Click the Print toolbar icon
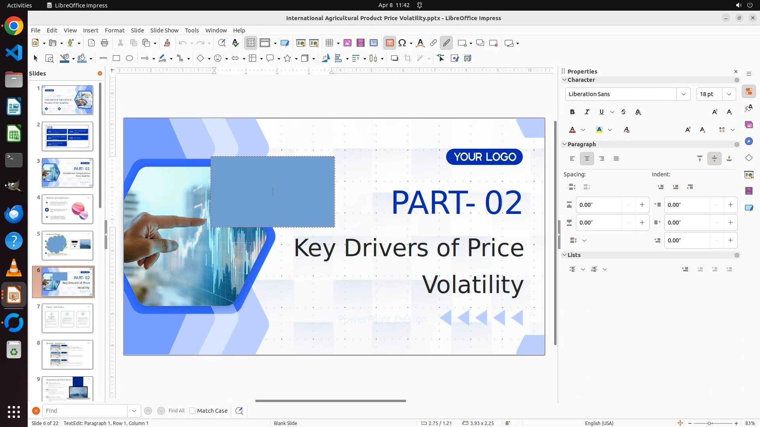This screenshot has height=427, width=760. (x=104, y=43)
